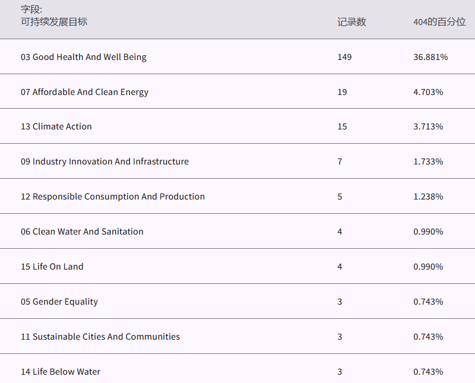Click the 4.703% percentage value
Viewport: 475px width, 383px height.
[428, 92]
